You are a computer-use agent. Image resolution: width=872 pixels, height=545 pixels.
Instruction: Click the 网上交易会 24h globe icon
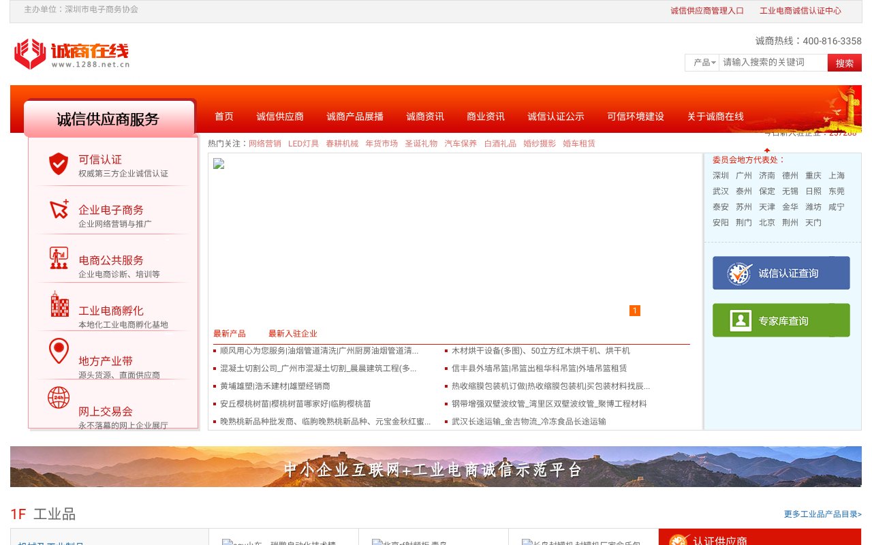[x=59, y=398]
